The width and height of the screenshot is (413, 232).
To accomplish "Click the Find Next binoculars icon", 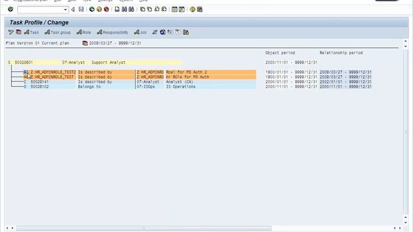I will click(131, 10).
